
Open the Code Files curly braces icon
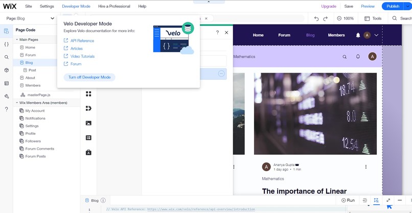click(x=6, y=44)
